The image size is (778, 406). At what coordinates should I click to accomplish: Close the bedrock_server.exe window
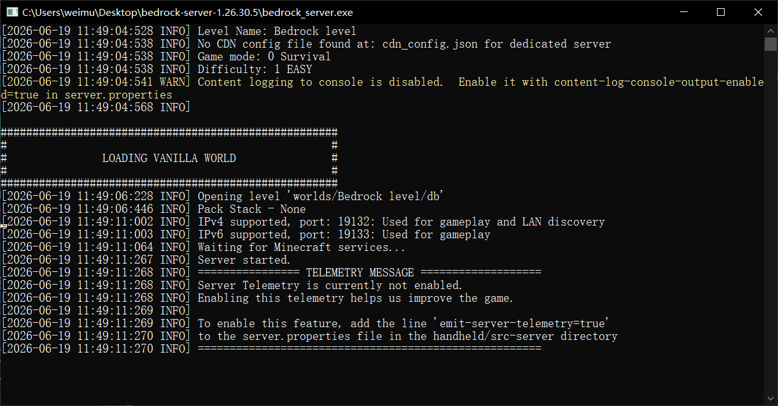click(x=758, y=12)
